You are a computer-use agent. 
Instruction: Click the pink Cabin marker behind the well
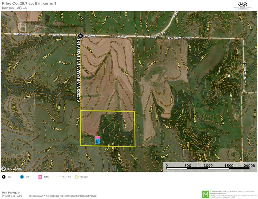97,138
